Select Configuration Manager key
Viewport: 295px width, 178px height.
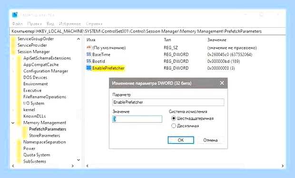click(46, 71)
